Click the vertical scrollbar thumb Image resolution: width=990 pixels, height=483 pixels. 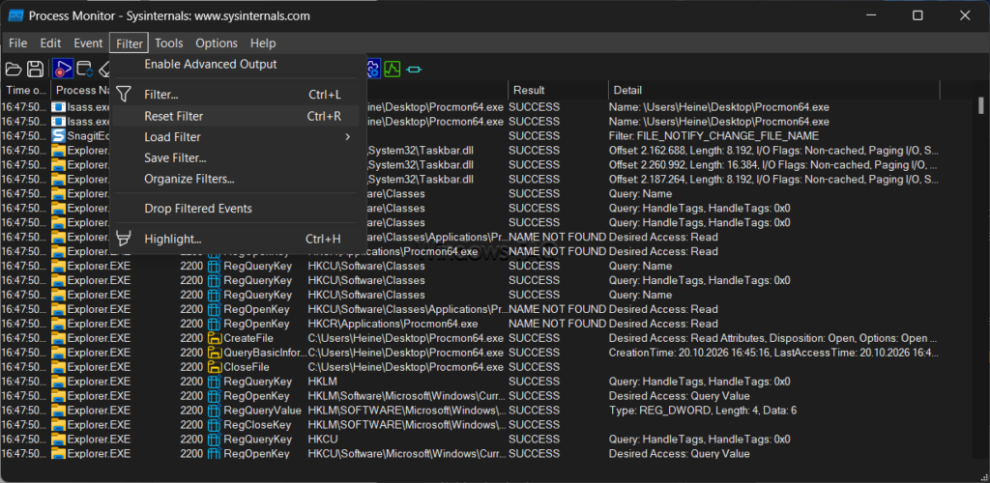tap(980, 104)
